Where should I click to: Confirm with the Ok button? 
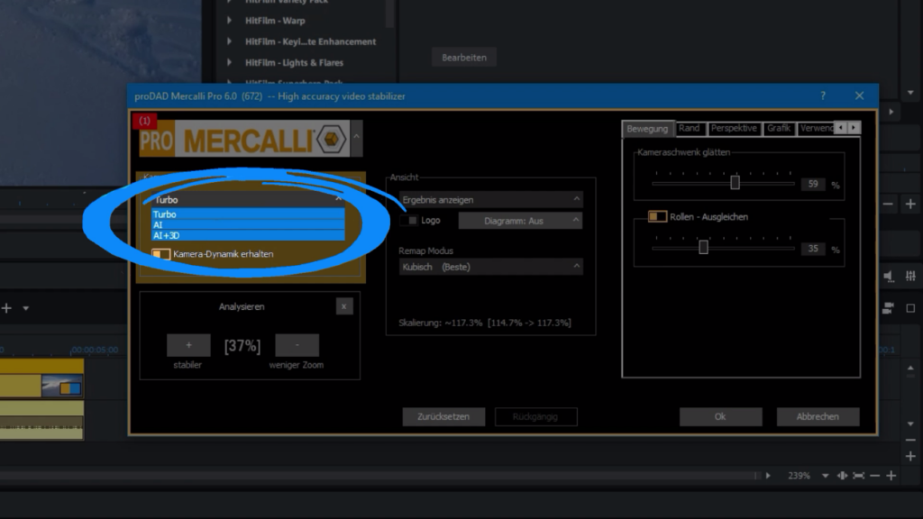pyautogui.click(x=720, y=416)
